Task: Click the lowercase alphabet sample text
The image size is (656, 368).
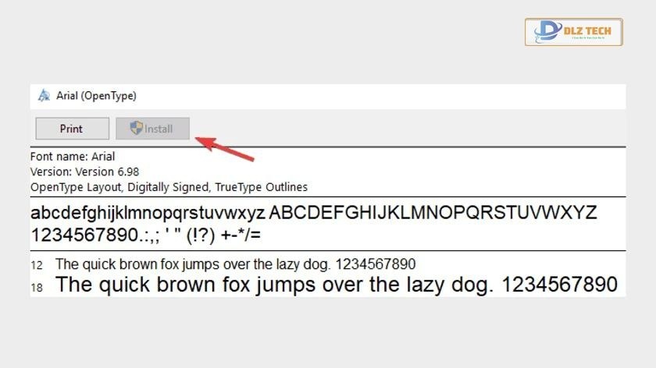Action: click(148, 213)
